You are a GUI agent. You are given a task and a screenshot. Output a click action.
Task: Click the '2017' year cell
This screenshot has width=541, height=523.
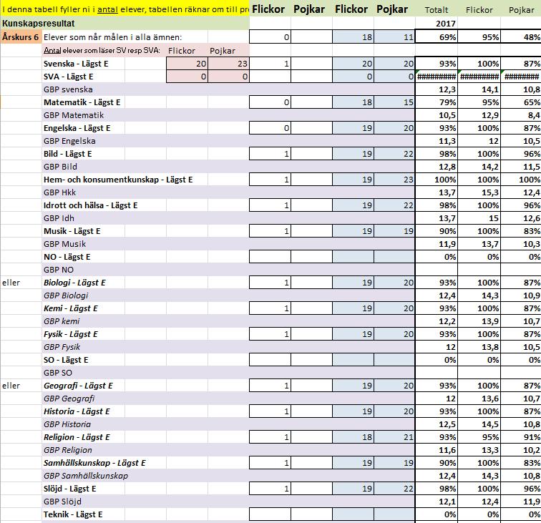point(437,24)
